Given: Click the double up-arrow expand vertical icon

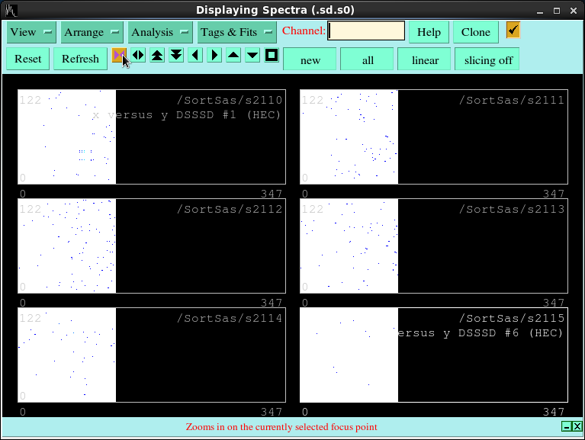Looking at the screenshot, I should (157, 55).
